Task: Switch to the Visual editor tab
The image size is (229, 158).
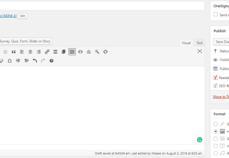Action: [186, 43]
